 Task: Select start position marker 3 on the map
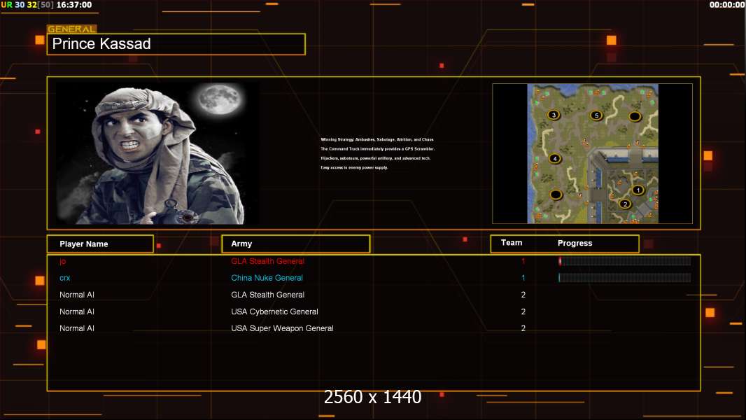point(554,115)
